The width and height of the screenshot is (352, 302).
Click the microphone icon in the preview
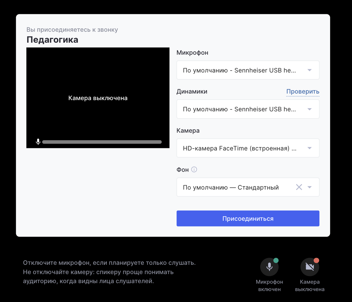click(38, 142)
